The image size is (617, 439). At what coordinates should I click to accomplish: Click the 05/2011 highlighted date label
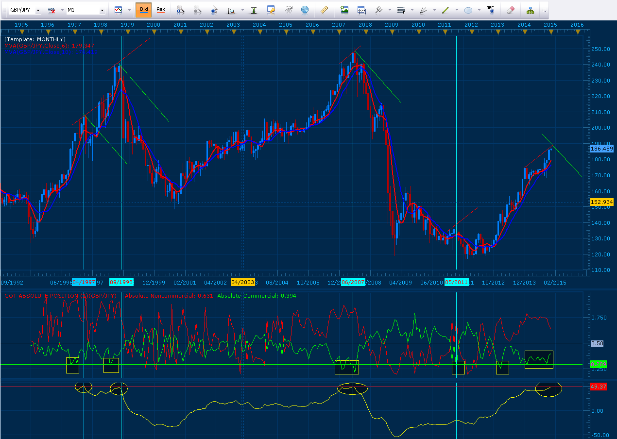457,282
